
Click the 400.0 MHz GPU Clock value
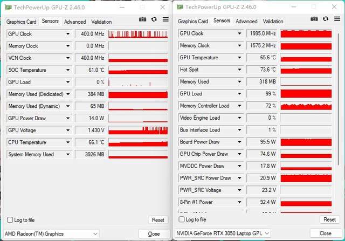[90, 34]
